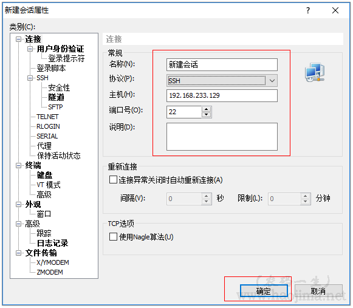Click the network computers connection icon
Viewport: 353px width, 308px height.
coord(315,72)
